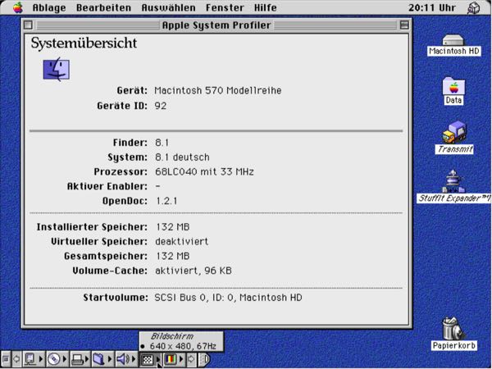The width and height of the screenshot is (492, 369).
Task: Click the Volume-Cache value aktiviert, 96 KB
Action: pos(194,271)
